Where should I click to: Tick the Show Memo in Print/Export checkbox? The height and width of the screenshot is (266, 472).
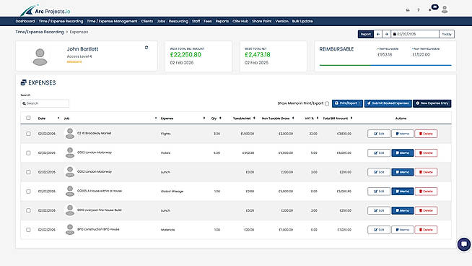tap(327, 103)
